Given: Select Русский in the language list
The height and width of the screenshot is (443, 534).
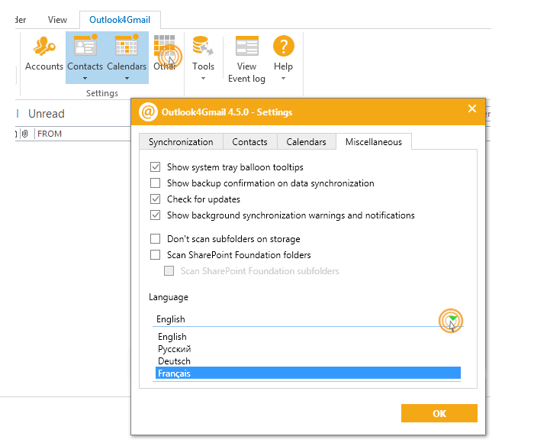Looking at the screenshot, I should [x=308, y=349].
